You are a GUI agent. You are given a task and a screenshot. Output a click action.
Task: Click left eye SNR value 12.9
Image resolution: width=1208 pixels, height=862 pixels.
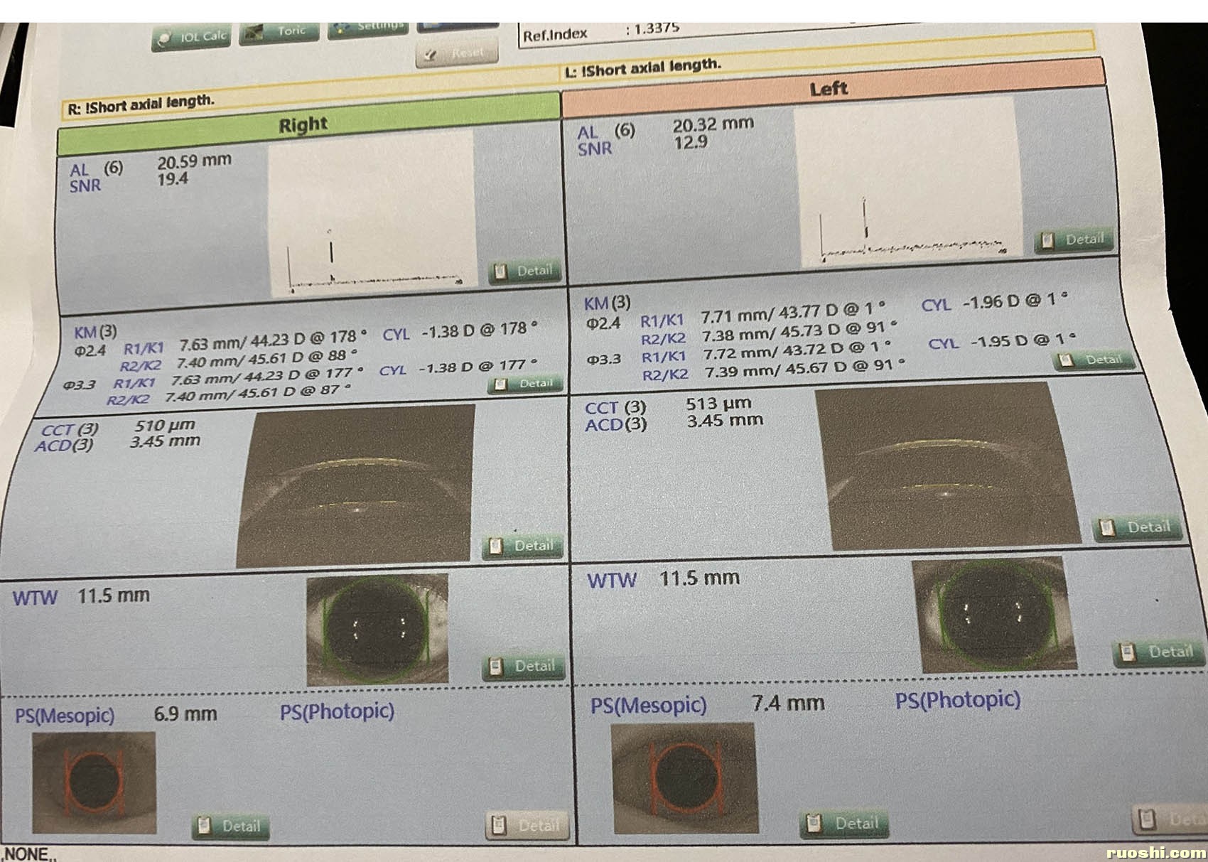(691, 143)
